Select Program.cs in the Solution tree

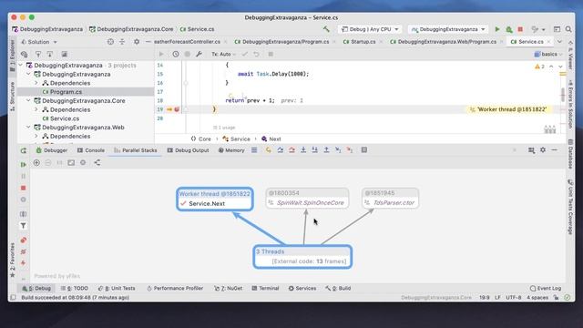pyautogui.click(x=66, y=92)
